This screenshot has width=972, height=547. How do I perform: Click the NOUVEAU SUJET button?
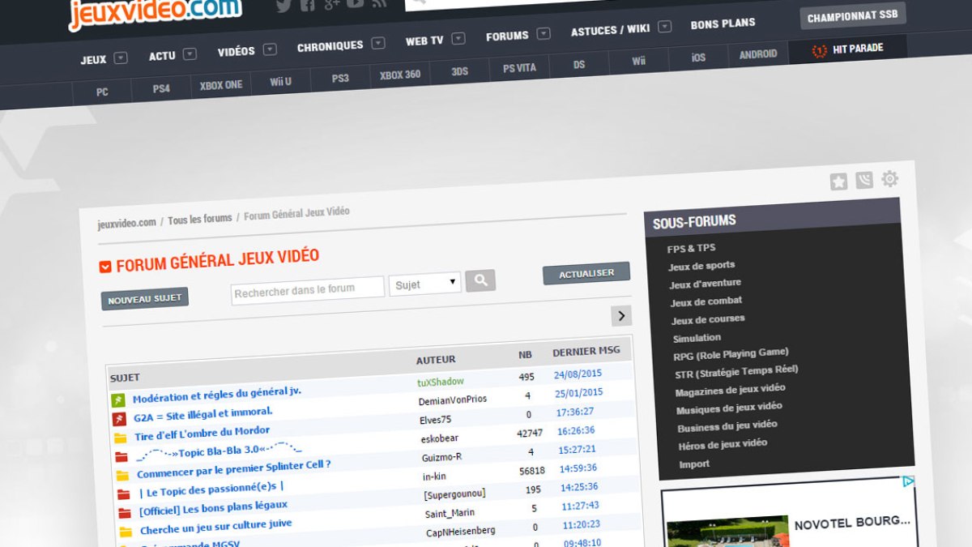point(145,299)
